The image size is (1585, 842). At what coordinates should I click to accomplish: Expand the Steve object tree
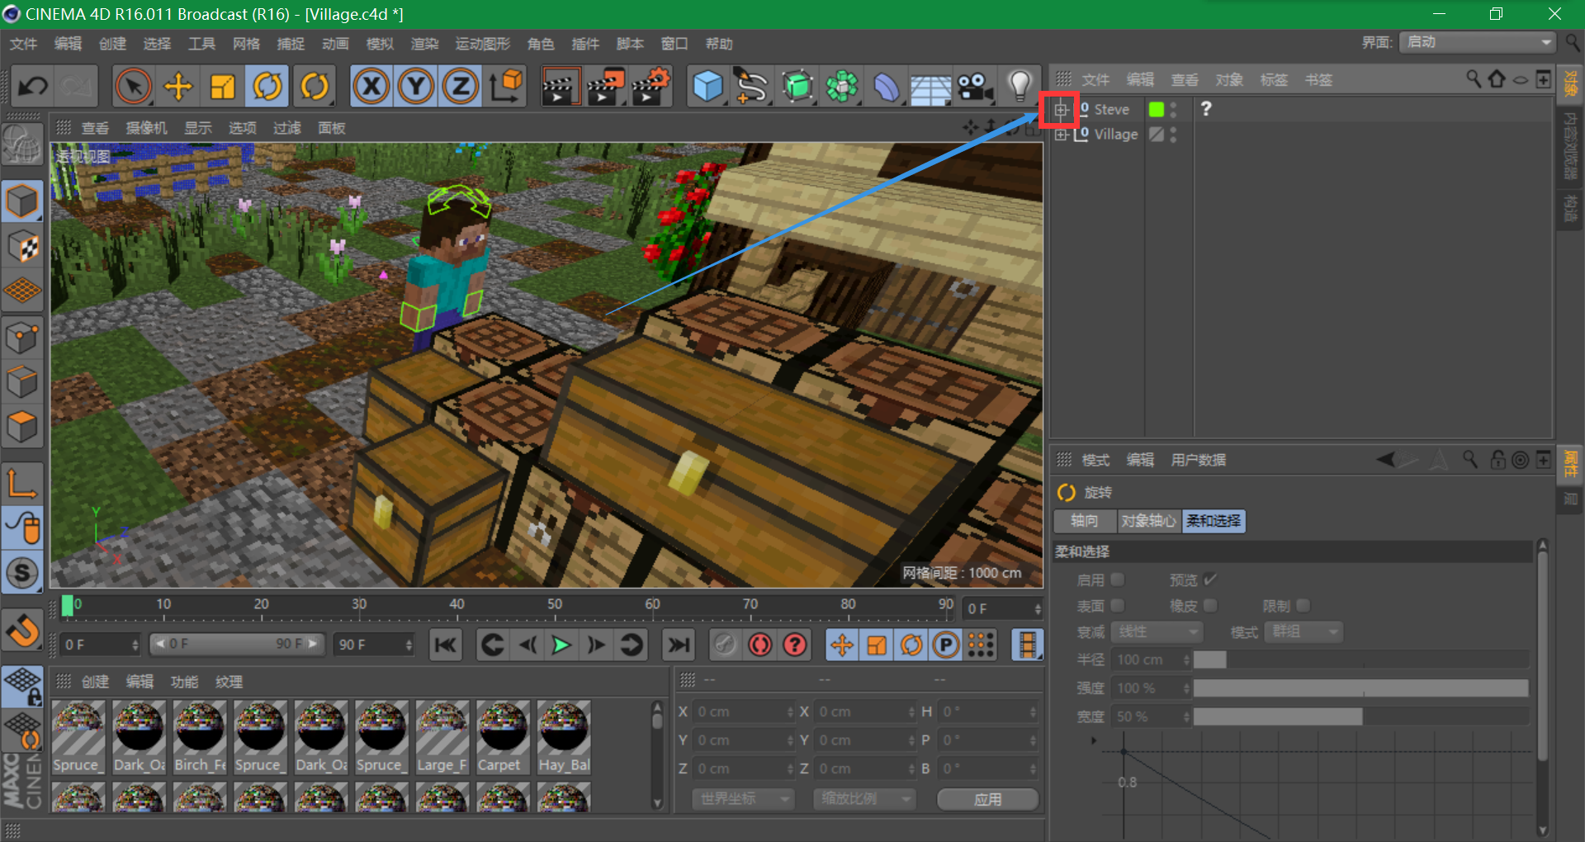click(x=1062, y=110)
